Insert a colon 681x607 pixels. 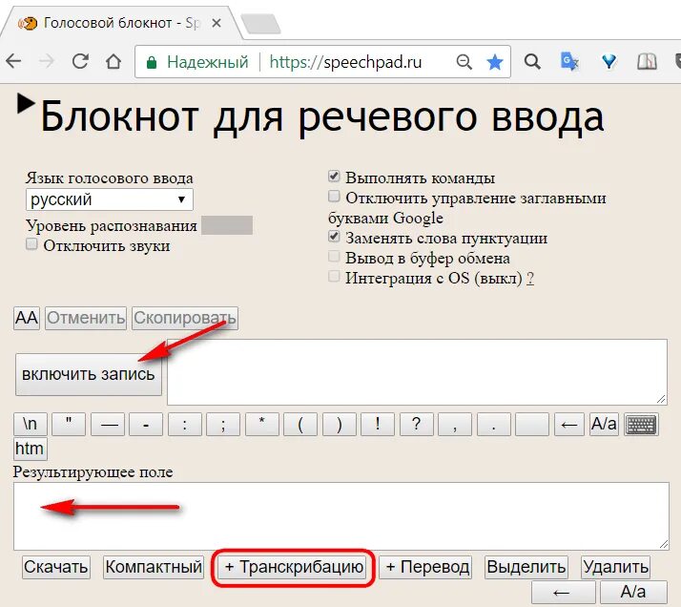point(185,424)
